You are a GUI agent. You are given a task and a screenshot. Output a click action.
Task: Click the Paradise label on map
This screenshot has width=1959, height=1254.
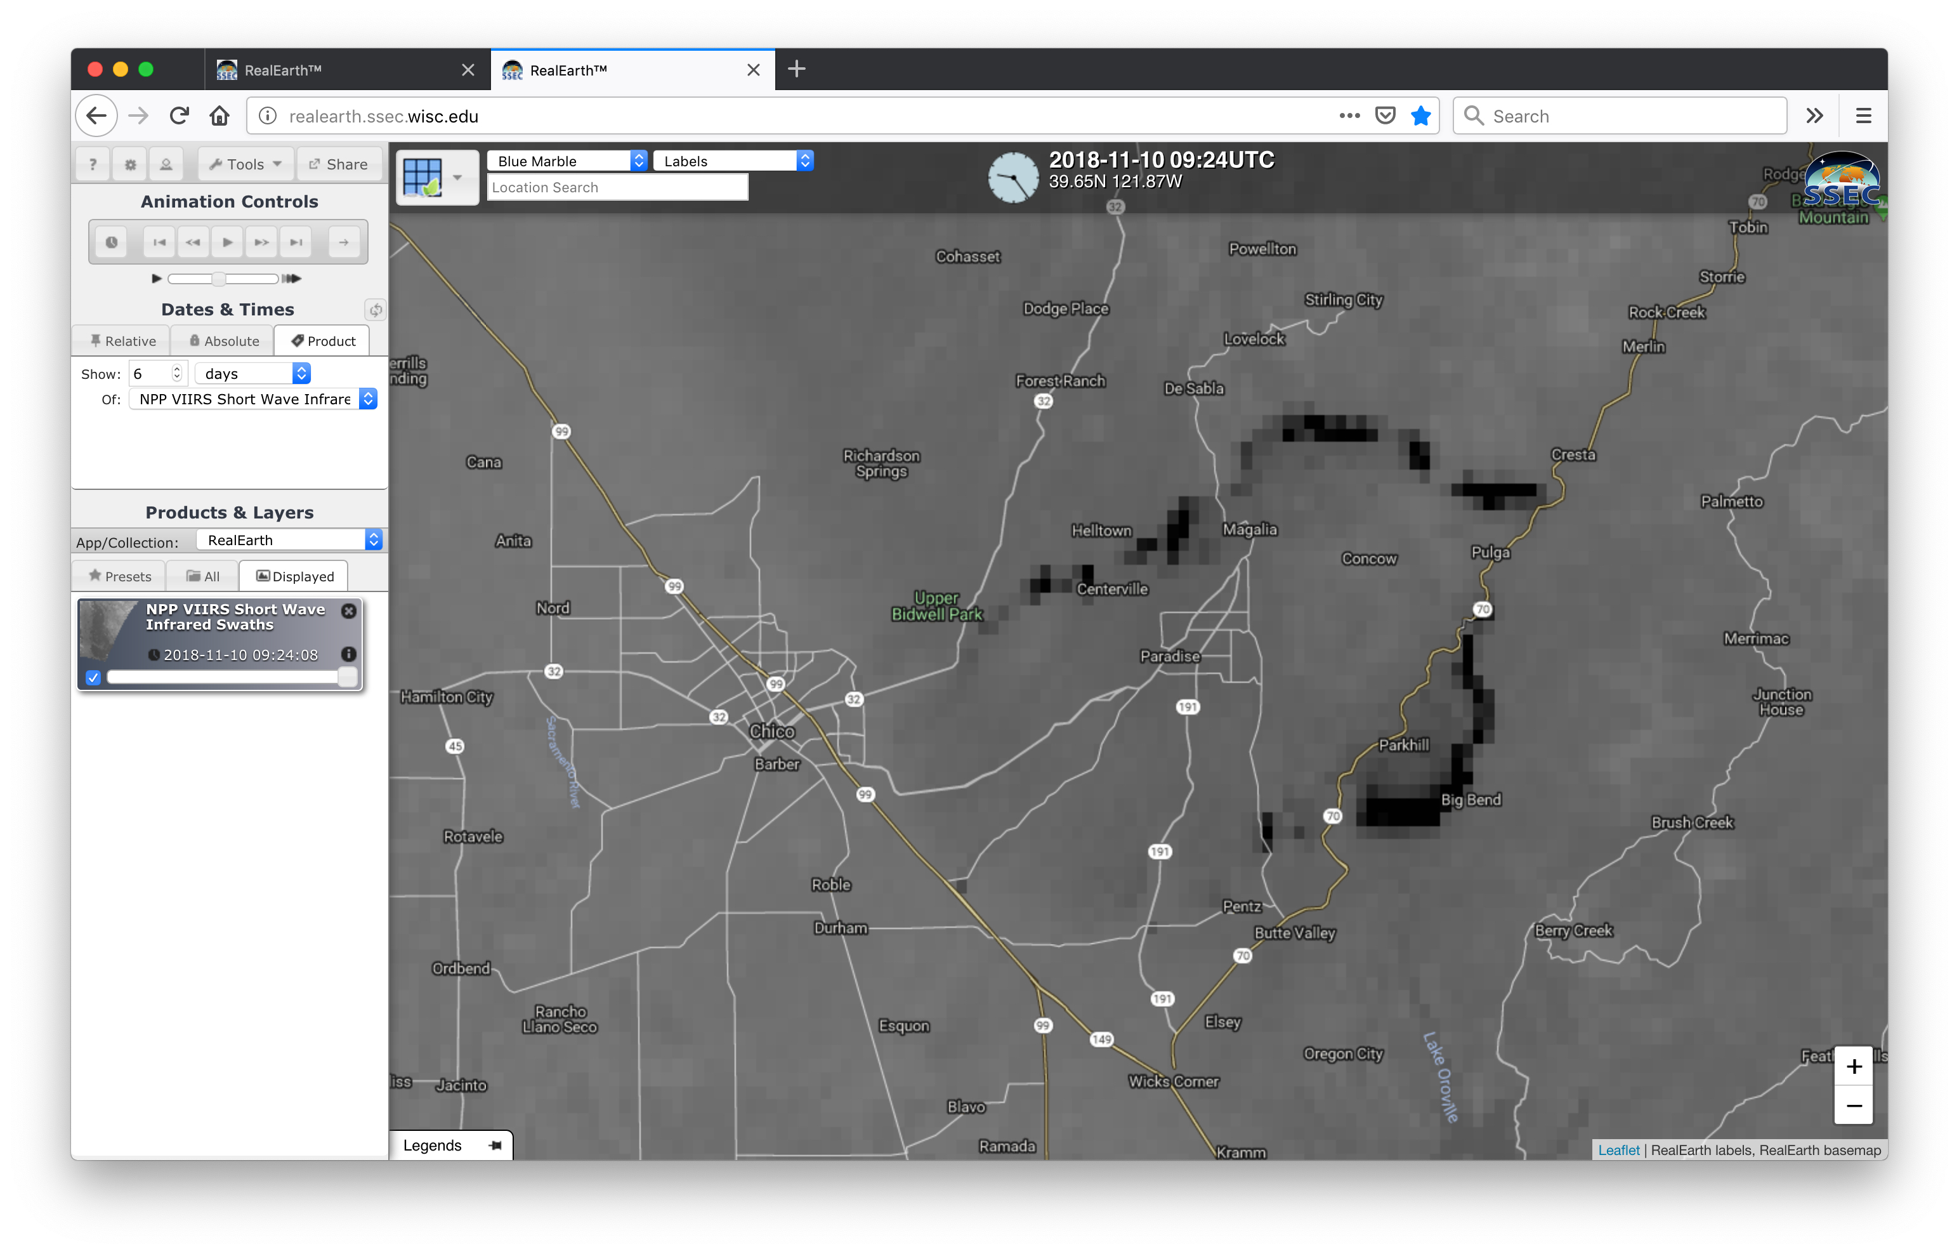(x=1170, y=656)
